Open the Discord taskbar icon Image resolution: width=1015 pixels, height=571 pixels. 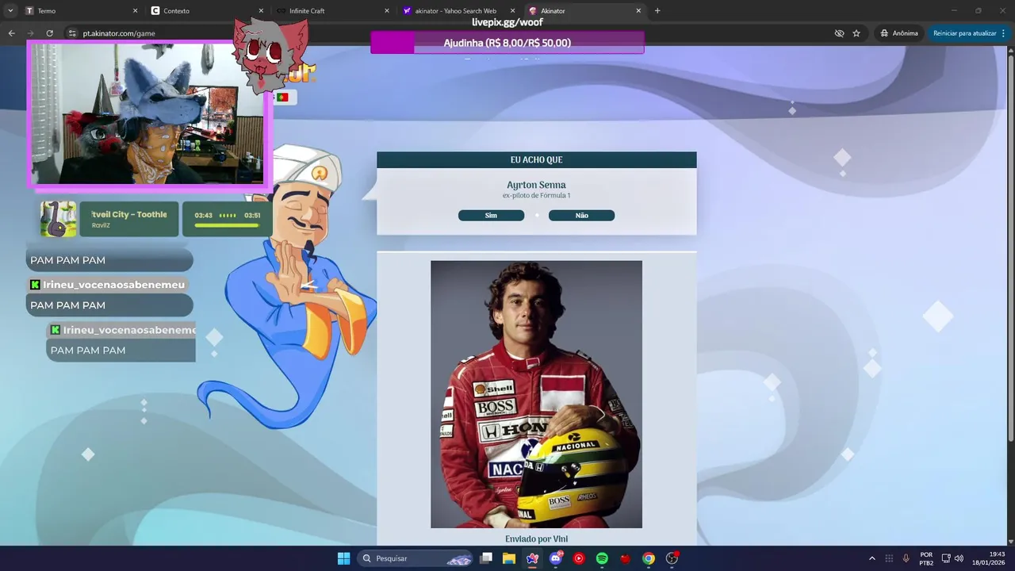(x=556, y=558)
